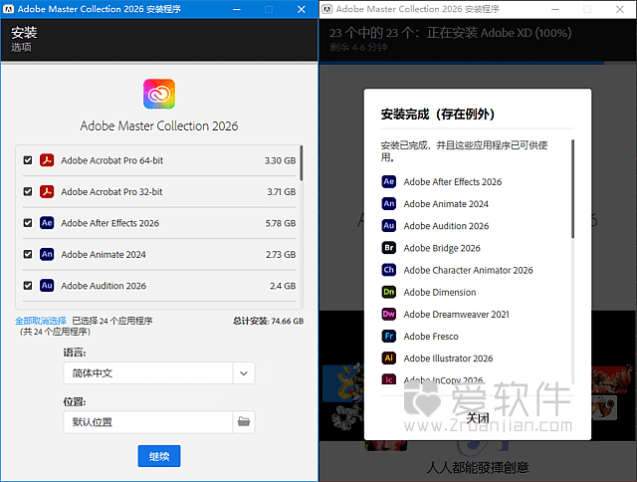Minimize the right installer window
Image resolution: width=637 pixels, height=482 pixels.
point(555,9)
